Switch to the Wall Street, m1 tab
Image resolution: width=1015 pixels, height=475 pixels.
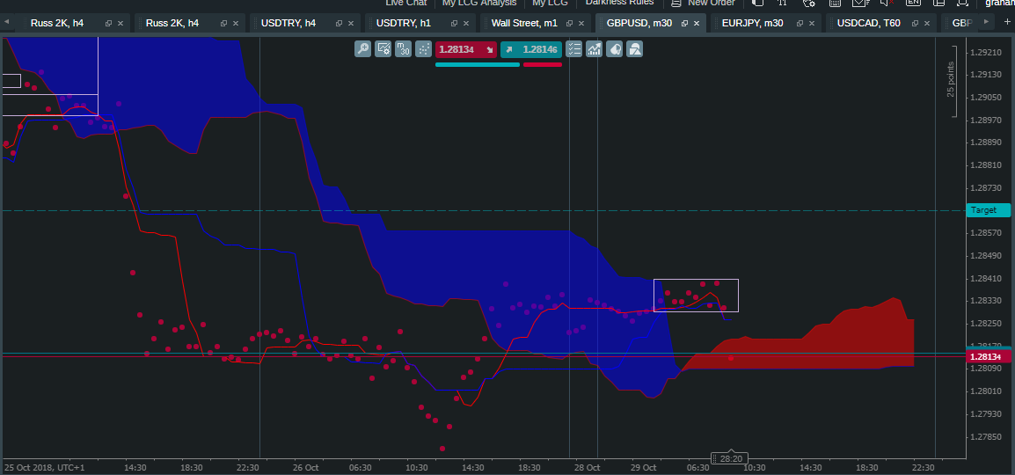[523, 23]
